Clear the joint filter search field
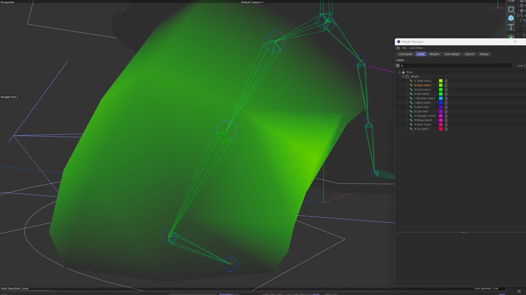 (398, 66)
